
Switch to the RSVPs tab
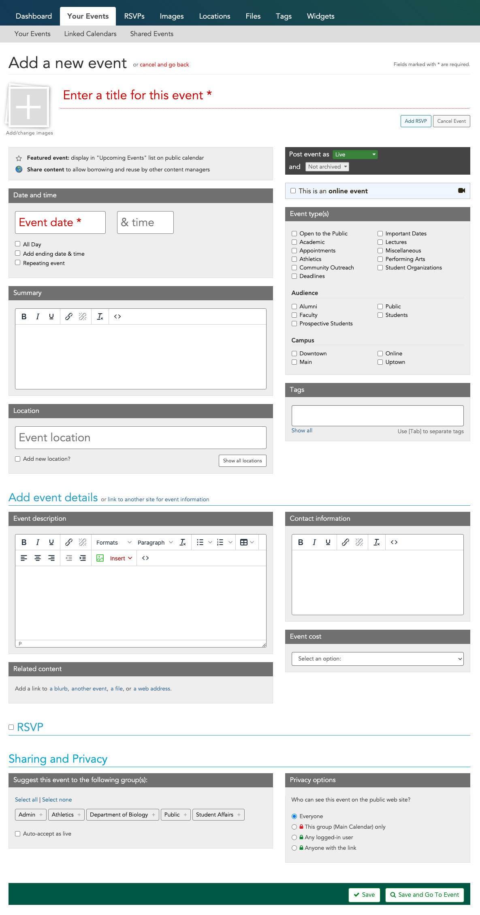(134, 16)
